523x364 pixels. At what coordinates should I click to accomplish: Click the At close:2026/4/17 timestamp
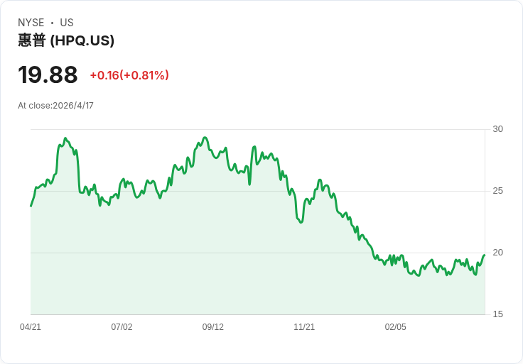(55, 106)
